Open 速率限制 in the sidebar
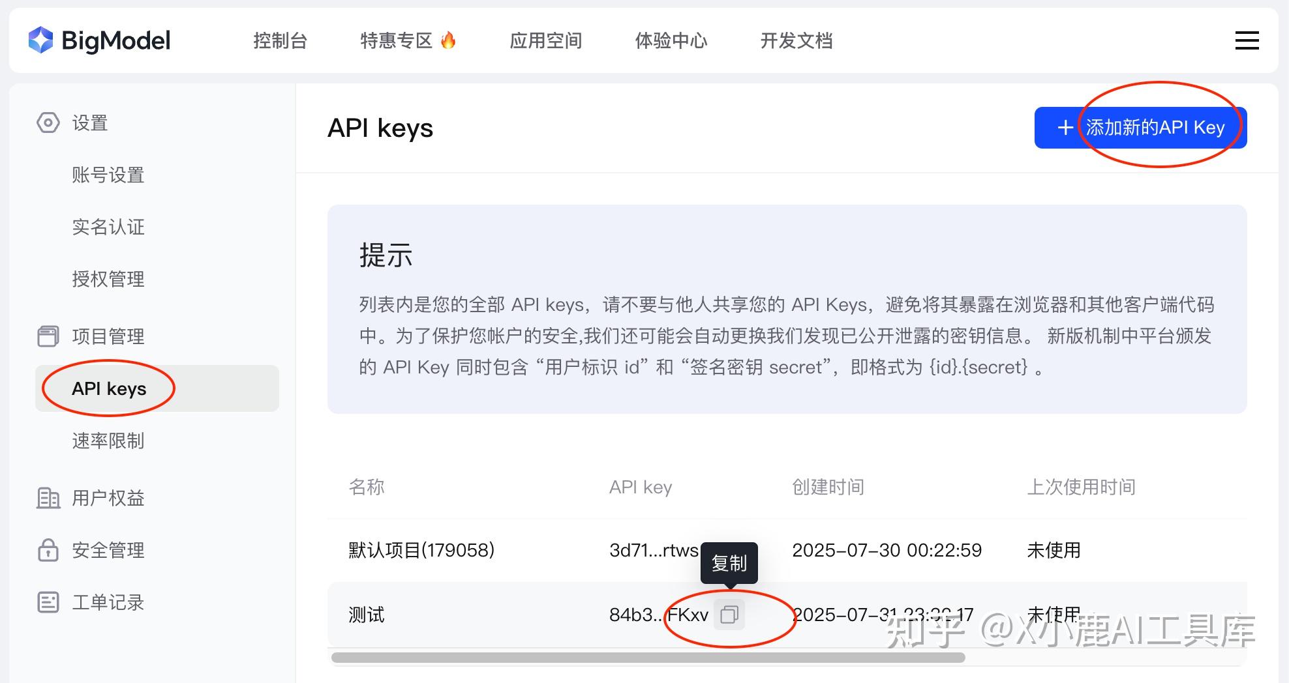Screen dimensions: 1289x683 click(x=108, y=441)
